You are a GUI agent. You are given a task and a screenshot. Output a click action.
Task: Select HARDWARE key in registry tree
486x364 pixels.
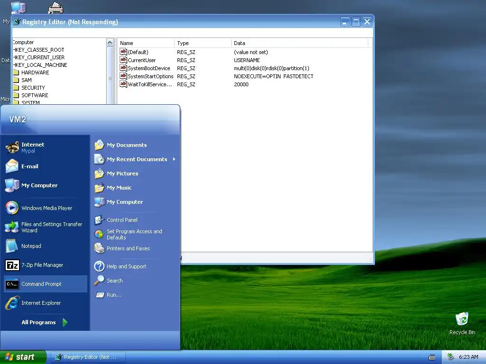[35, 73]
